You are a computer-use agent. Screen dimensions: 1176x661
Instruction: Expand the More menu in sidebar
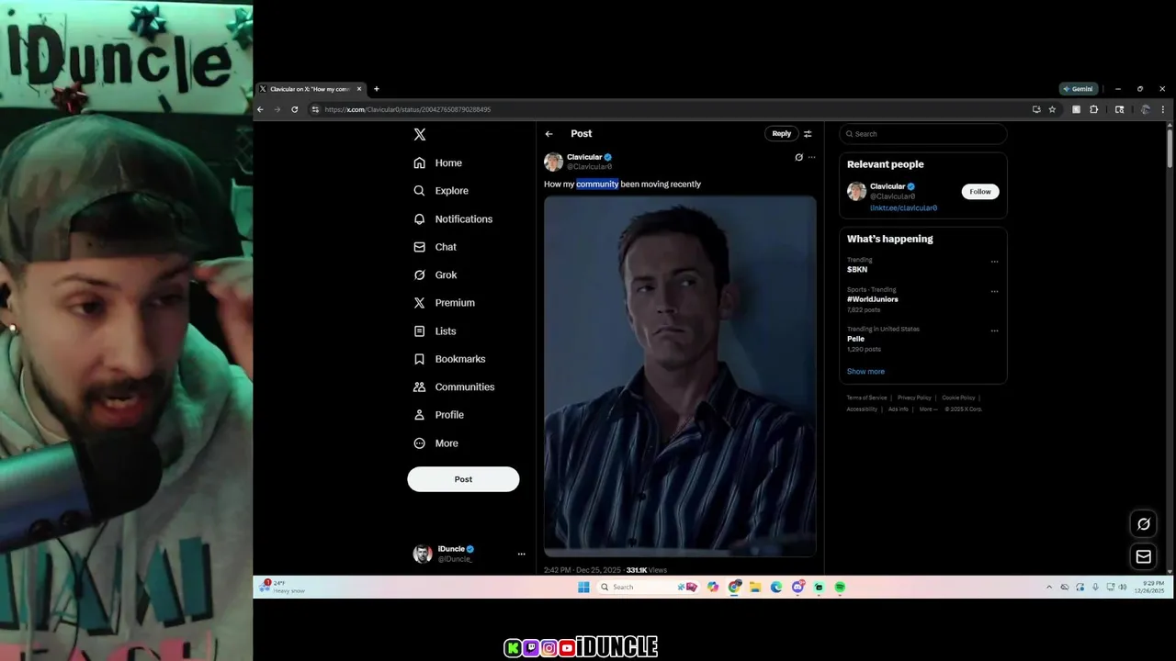point(436,443)
